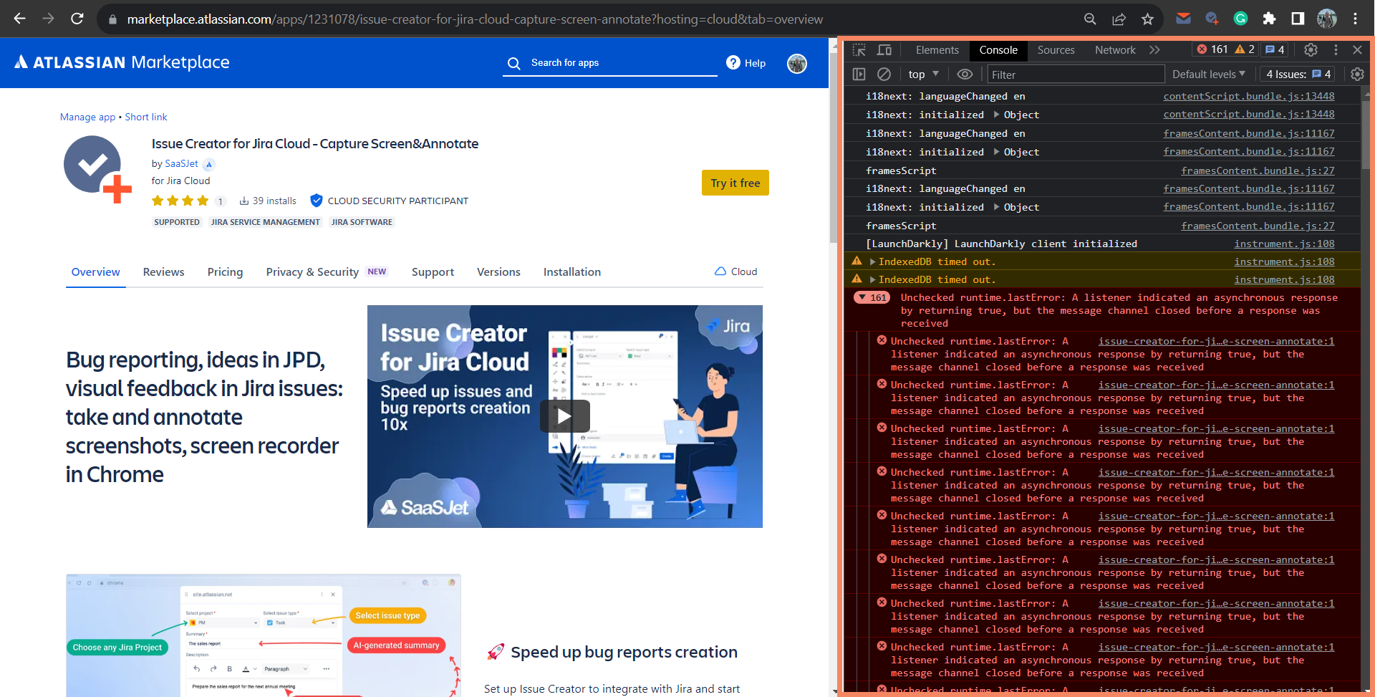Click the Cloud icon near the Overview tabs
This screenshot has height=697, width=1375.
tap(720, 271)
